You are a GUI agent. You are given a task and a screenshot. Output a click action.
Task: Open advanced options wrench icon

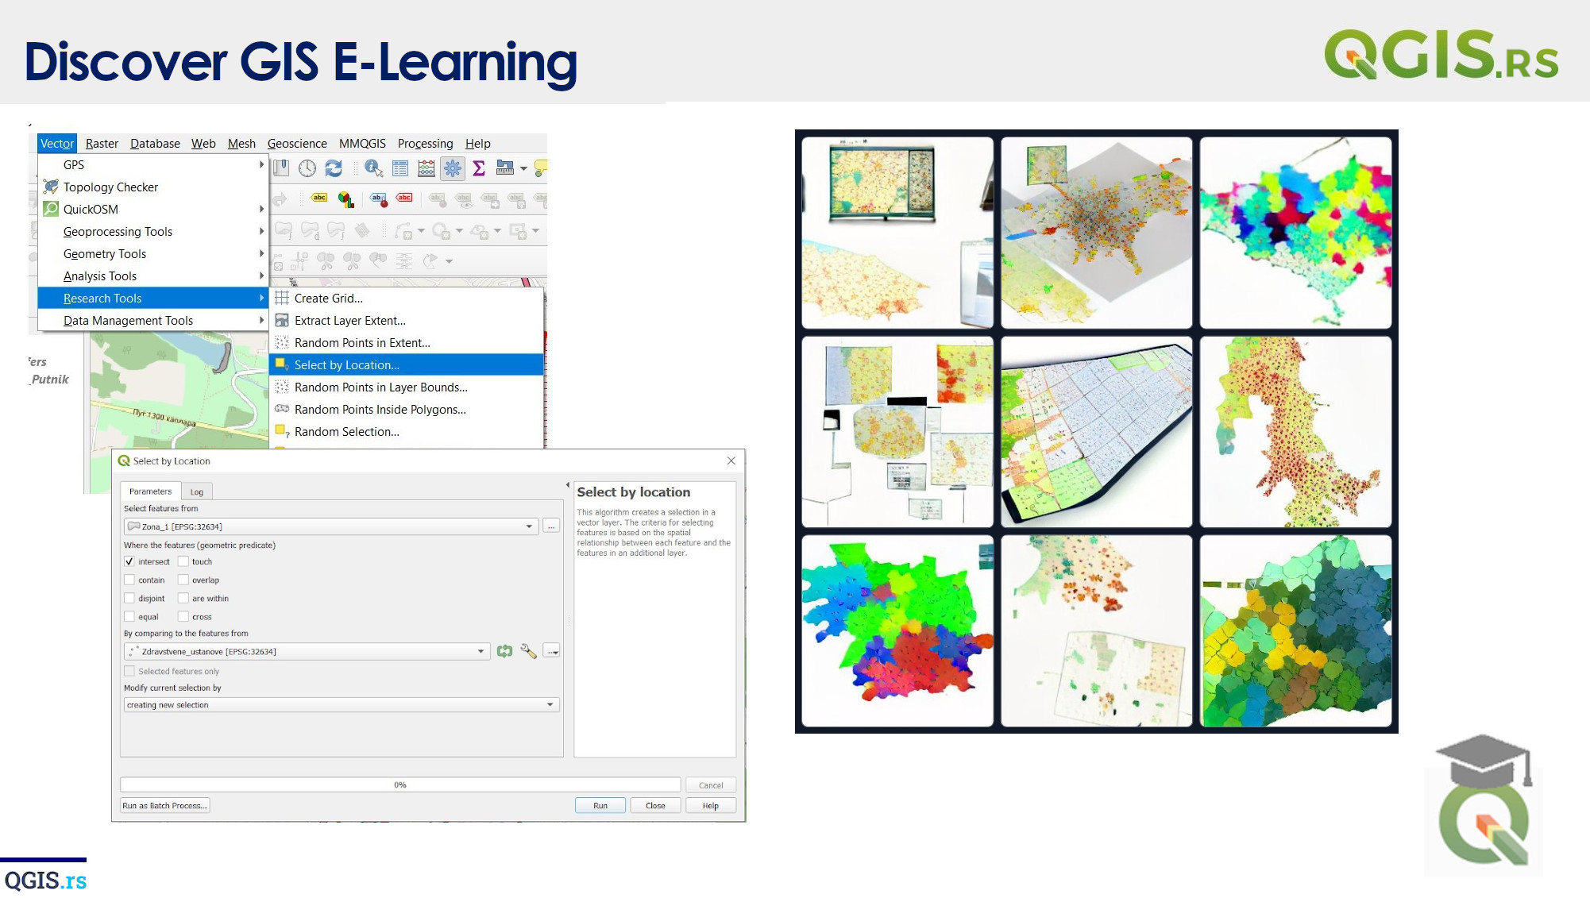pos(528,651)
